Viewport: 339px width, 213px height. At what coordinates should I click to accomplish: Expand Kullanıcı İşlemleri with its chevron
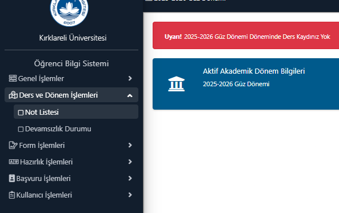[x=130, y=195]
